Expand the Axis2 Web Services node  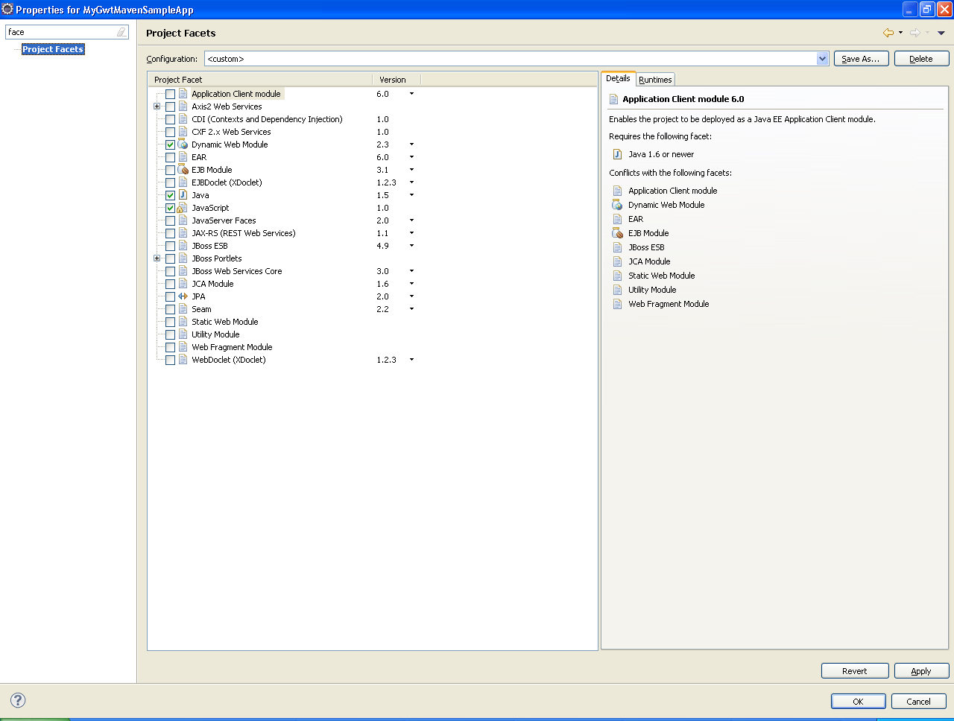point(157,107)
